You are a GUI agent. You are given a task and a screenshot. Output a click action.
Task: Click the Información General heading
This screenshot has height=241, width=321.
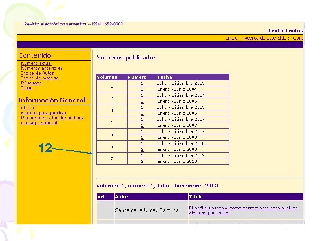(x=52, y=100)
